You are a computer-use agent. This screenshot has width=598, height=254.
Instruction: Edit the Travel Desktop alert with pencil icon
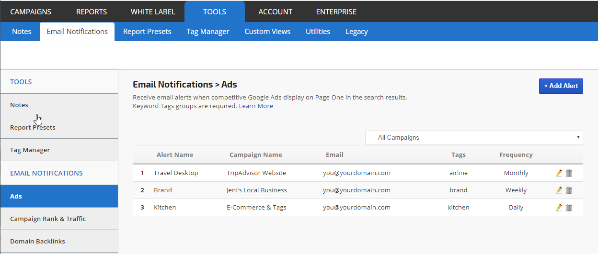559,173
